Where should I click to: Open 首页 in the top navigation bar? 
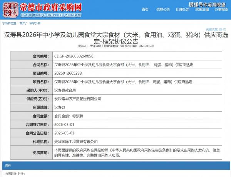point(145,9)
